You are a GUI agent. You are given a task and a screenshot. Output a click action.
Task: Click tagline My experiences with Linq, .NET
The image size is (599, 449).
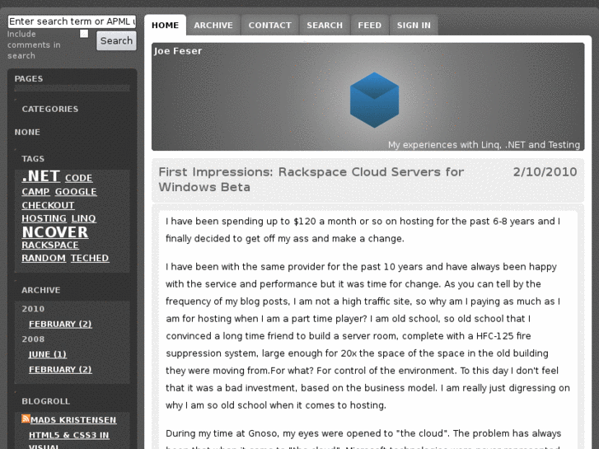pos(484,145)
